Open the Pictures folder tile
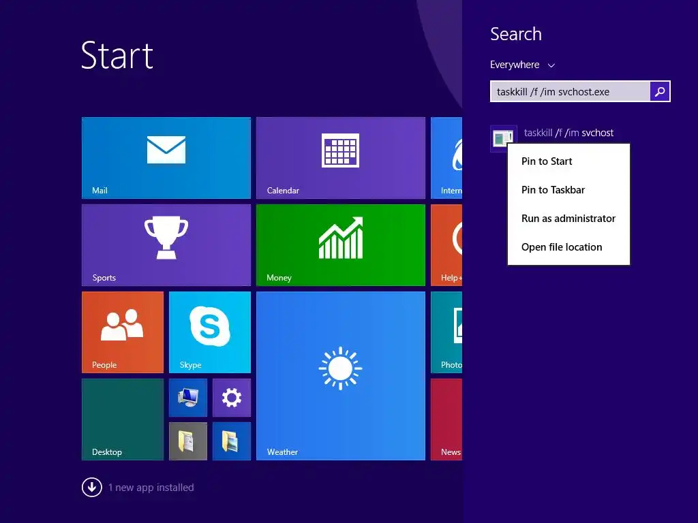The height and width of the screenshot is (523, 698). coord(232,441)
